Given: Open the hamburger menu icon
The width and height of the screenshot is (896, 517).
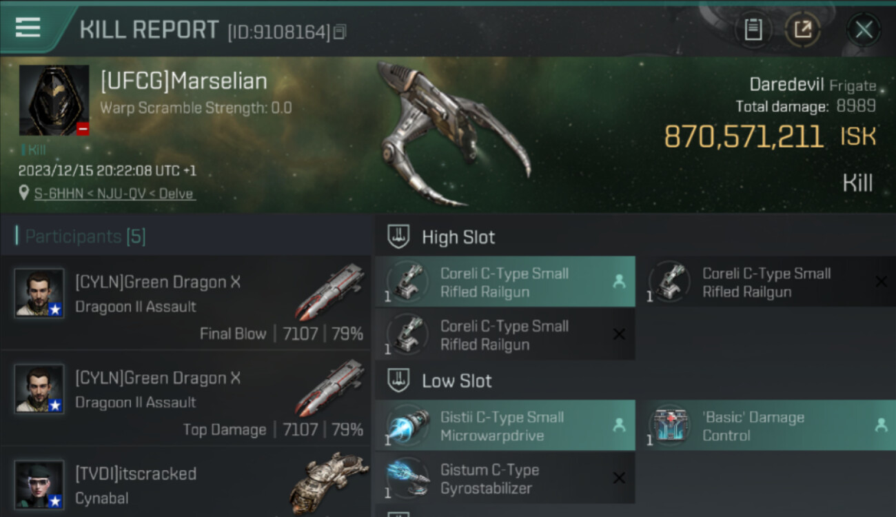Looking at the screenshot, I should pos(28,28).
